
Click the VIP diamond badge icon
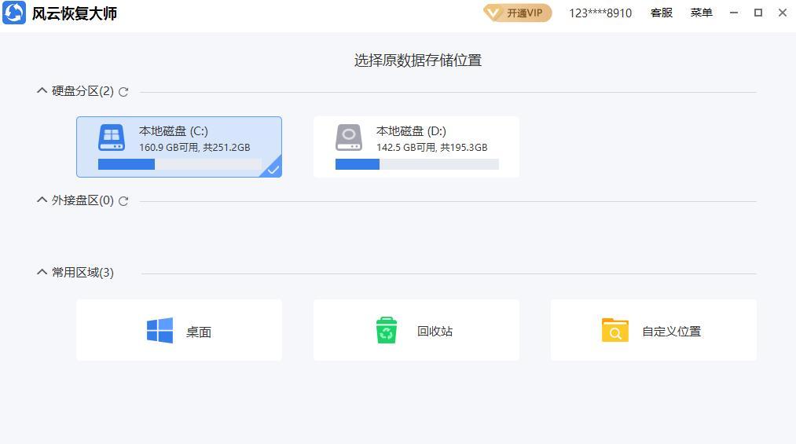coord(493,13)
